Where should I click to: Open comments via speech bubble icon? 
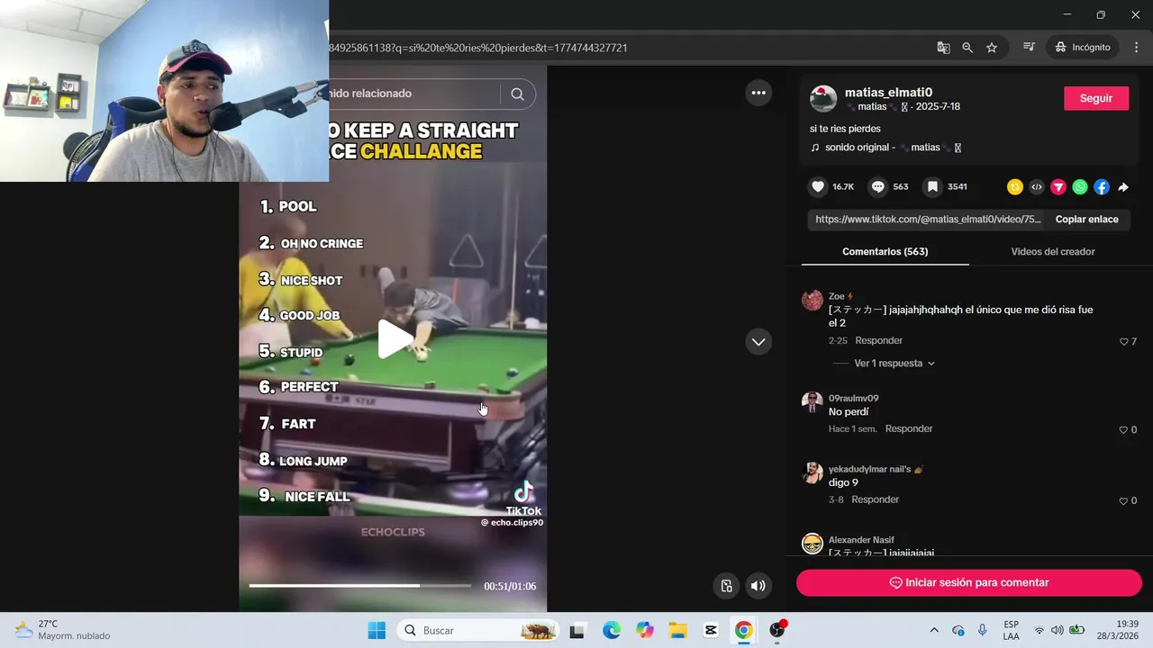877,187
